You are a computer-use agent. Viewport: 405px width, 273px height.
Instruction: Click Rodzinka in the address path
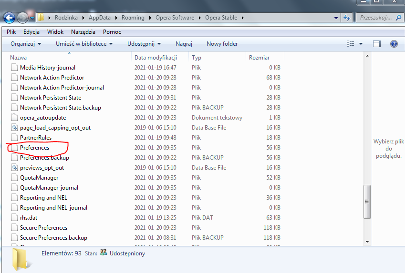tap(66, 18)
